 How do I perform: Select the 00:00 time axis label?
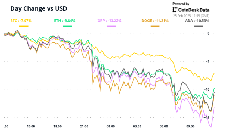(x=111, y=126)
